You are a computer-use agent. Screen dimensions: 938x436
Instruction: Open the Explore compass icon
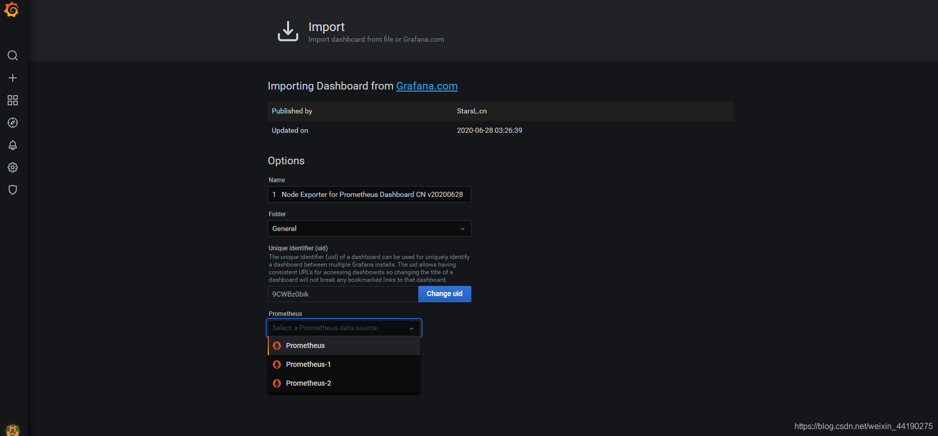(x=13, y=123)
